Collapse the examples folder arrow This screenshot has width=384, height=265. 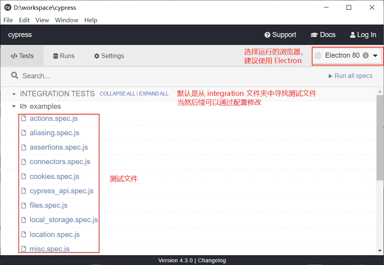pyautogui.click(x=14, y=106)
